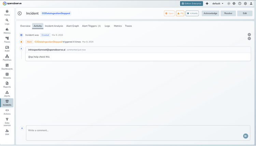Open Pipelines in the sidebar

click(7, 58)
